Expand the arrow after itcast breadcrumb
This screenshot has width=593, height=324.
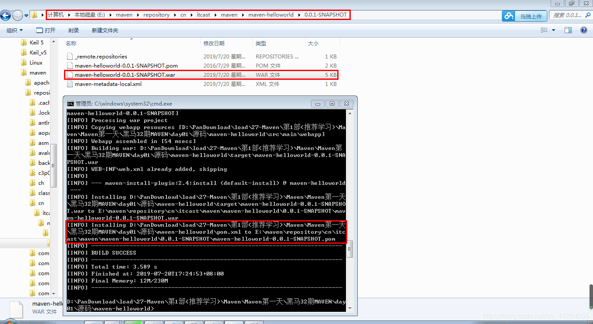[x=216, y=15]
